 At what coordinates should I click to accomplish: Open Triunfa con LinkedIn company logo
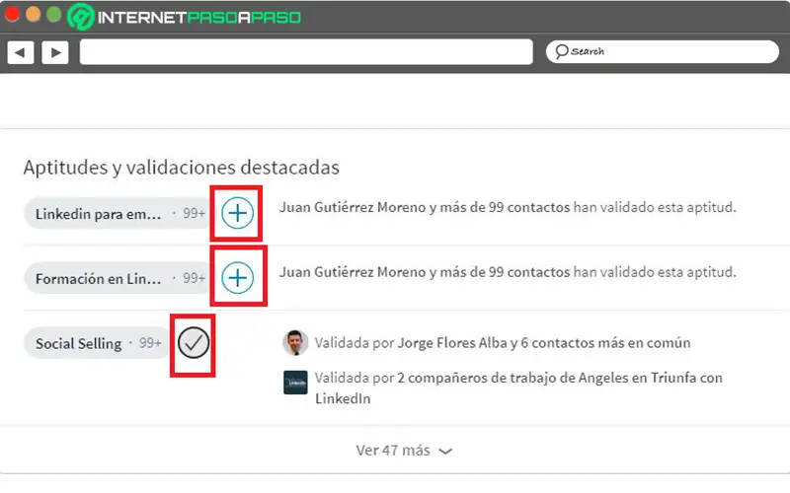(x=295, y=383)
